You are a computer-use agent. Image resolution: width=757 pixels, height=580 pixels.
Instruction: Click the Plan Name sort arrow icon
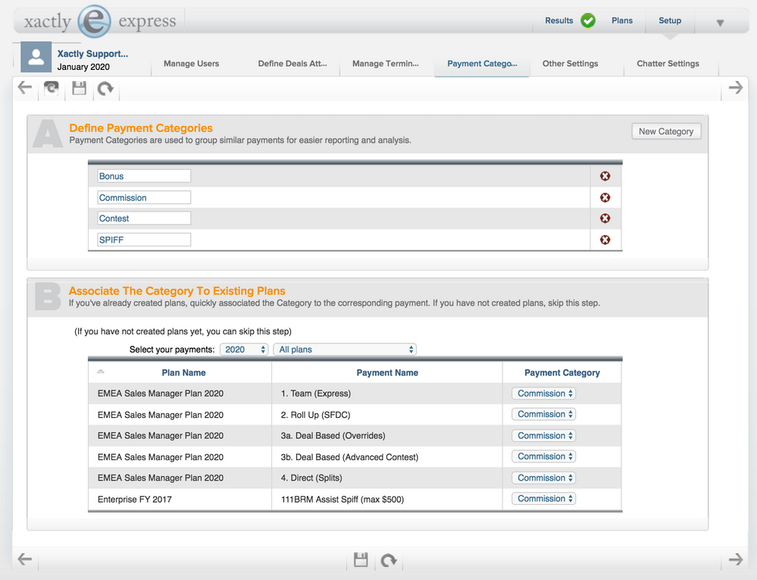[101, 372]
